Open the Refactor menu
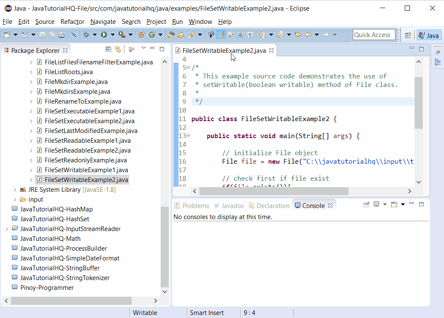 coord(72,22)
